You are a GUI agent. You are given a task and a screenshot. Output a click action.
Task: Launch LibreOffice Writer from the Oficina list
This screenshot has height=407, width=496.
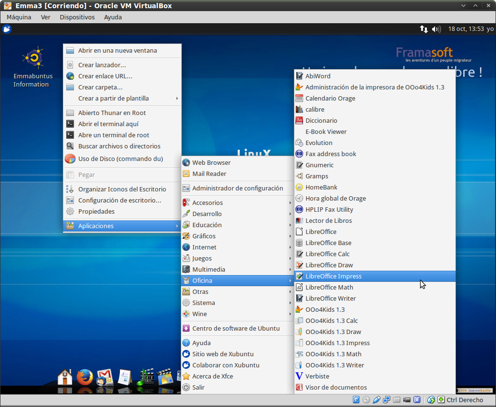coord(330,298)
